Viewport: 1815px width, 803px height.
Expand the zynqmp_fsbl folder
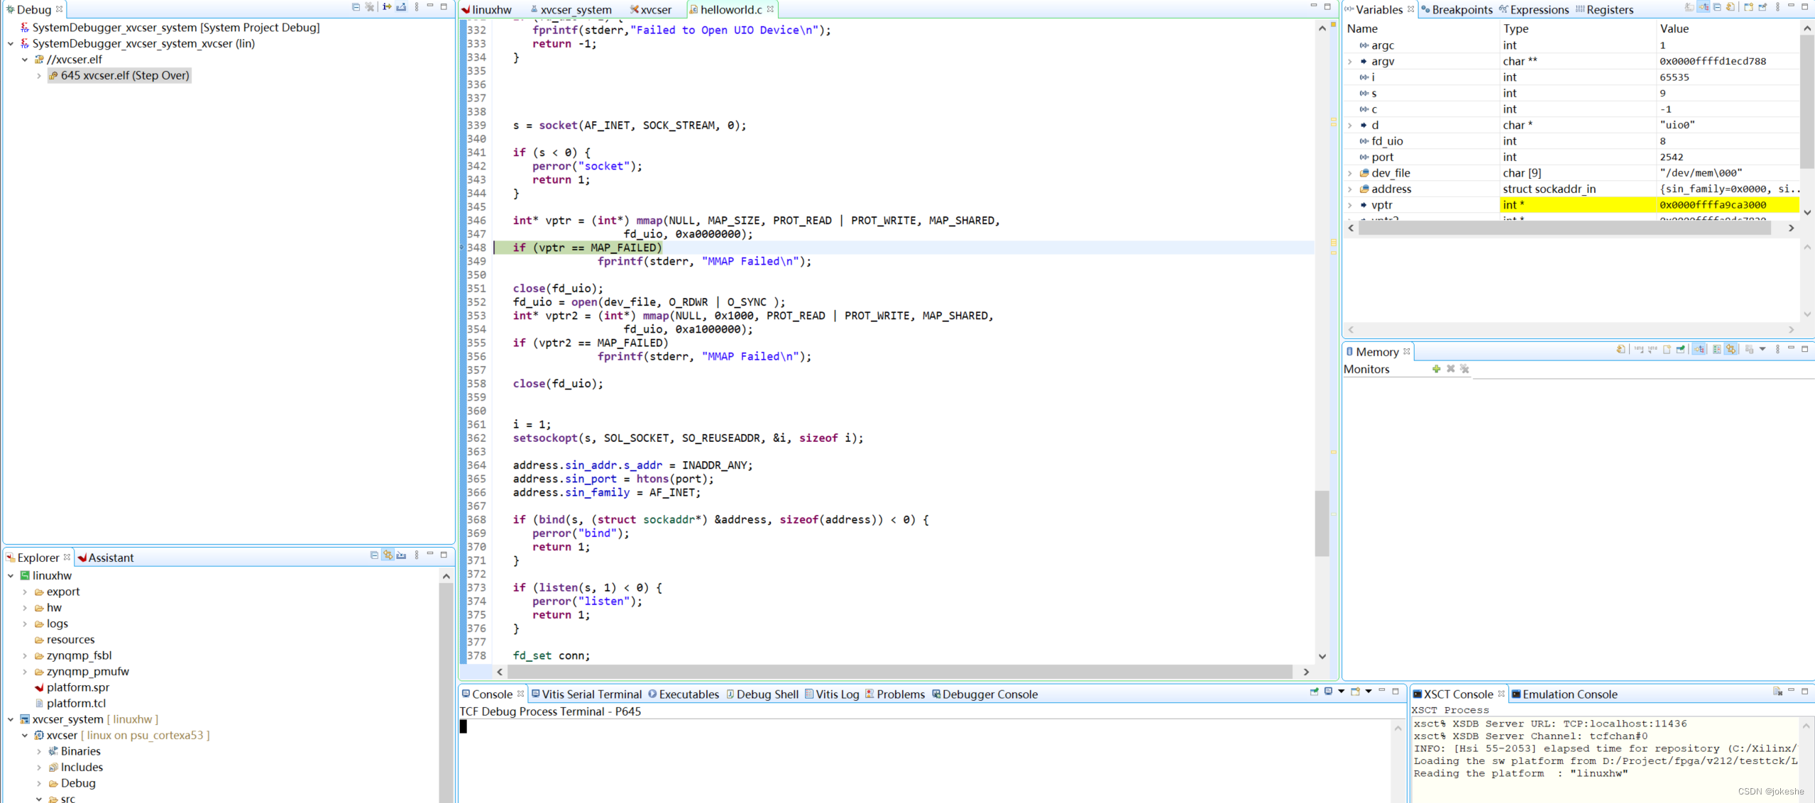coord(25,655)
